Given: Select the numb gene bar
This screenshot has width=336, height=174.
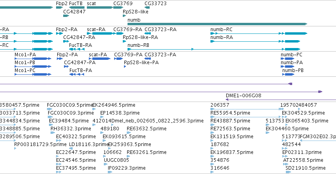Looking at the screenshot, I should tap(217, 24).
